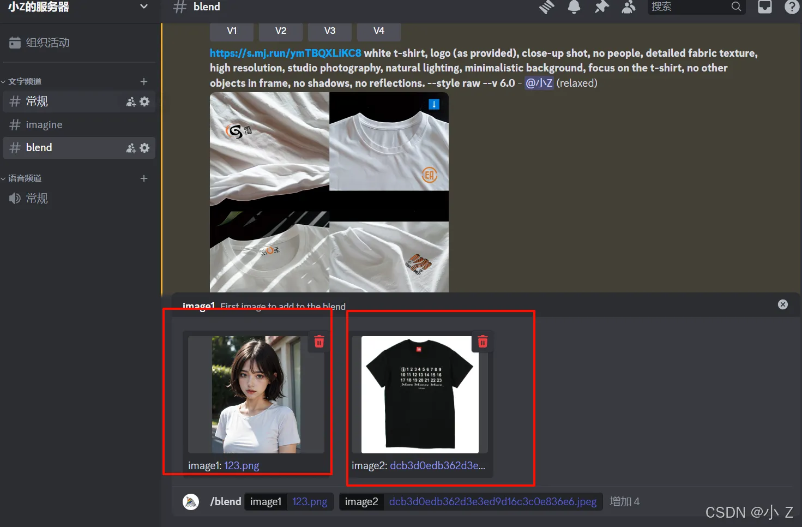Show the member list icon
Viewport: 802px width, 527px height.
click(x=629, y=7)
